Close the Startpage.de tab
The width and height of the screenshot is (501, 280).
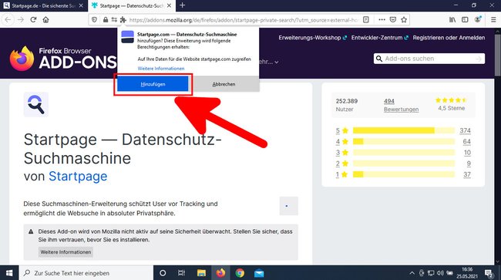pyautogui.click(x=81, y=5)
